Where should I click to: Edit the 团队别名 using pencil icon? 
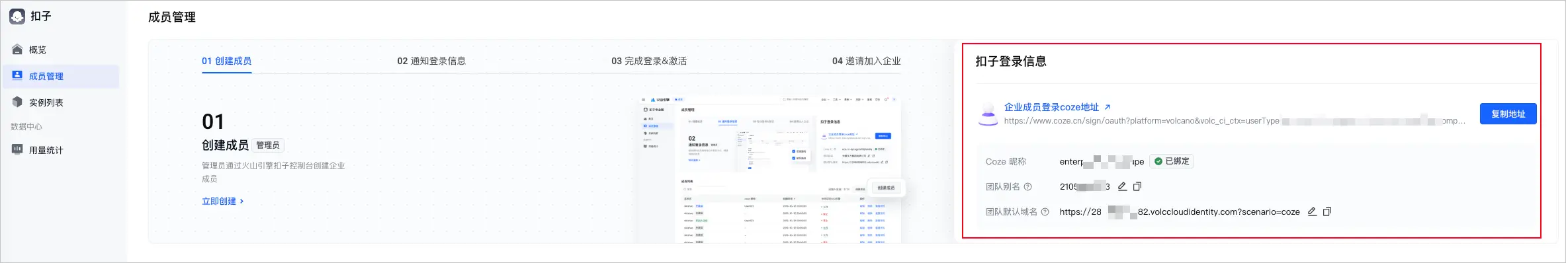(1122, 187)
